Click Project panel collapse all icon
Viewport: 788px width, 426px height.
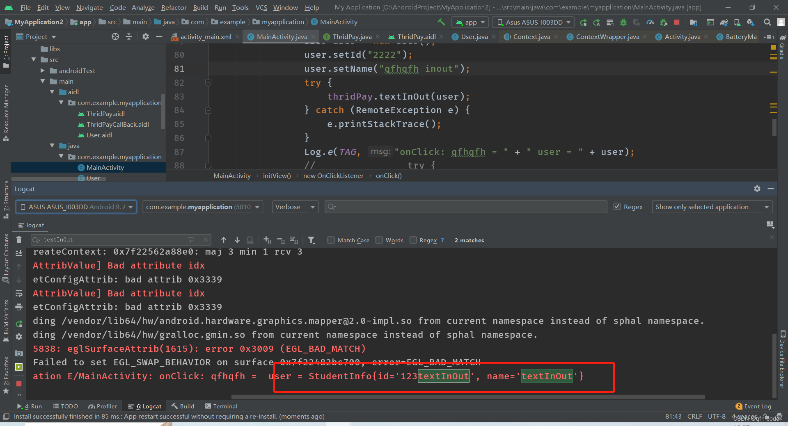pos(129,36)
